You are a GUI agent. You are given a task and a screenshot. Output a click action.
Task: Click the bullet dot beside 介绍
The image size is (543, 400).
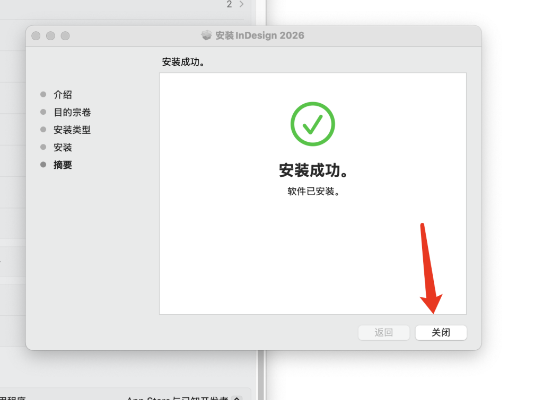point(43,94)
